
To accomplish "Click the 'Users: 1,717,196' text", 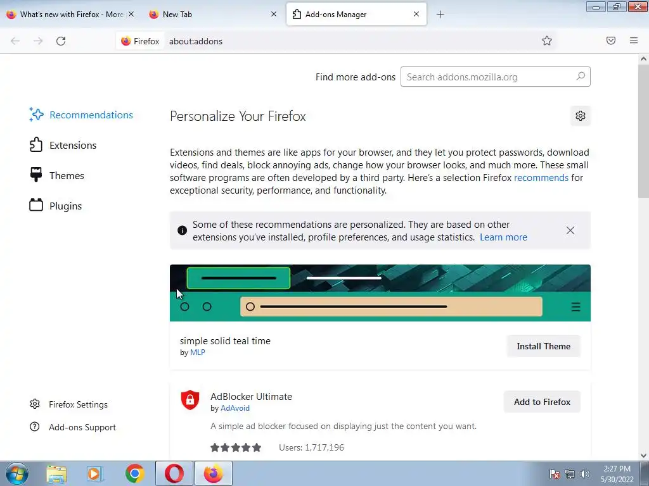I will (311, 447).
